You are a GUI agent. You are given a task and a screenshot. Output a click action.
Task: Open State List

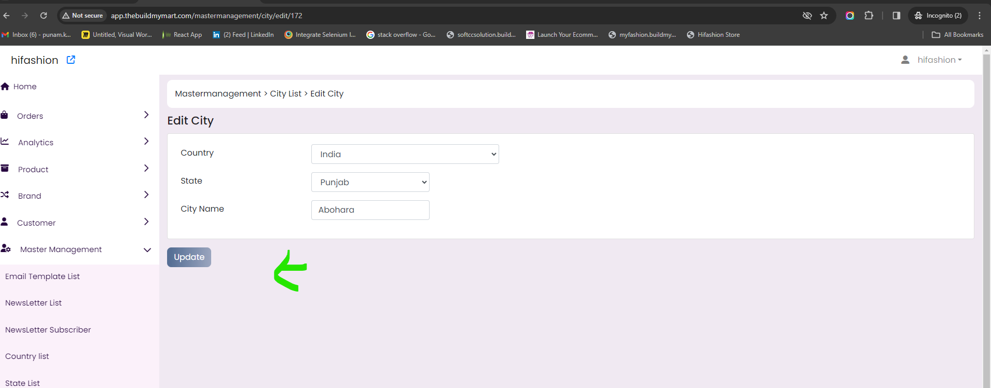tap(22, 383)
